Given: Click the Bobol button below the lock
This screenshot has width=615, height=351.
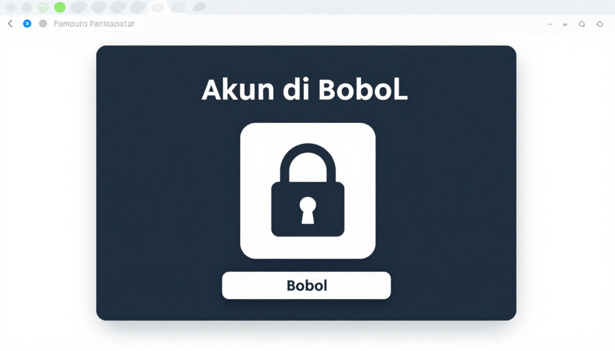Looking at the screenshot, I should tap(306, 286).
